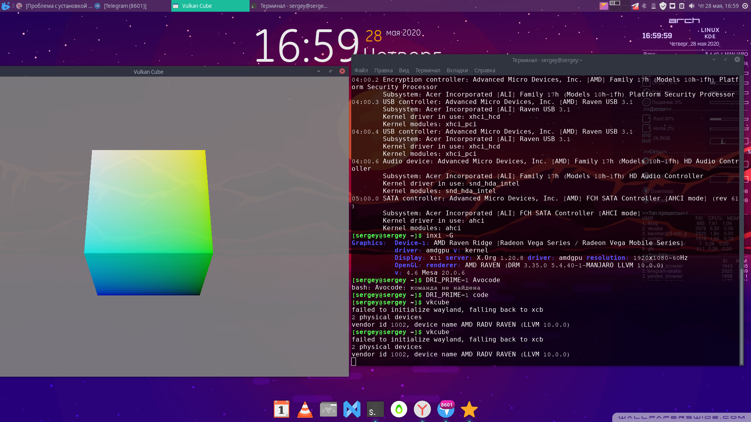Screen dimensions: 751x422
Task: Open Справка menu in terminal
Action: [x=485, y=70]
